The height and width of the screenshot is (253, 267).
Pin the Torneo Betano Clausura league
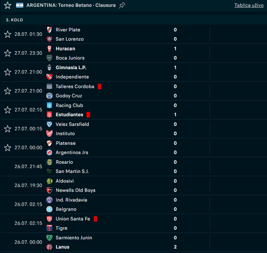coord(122,5)
